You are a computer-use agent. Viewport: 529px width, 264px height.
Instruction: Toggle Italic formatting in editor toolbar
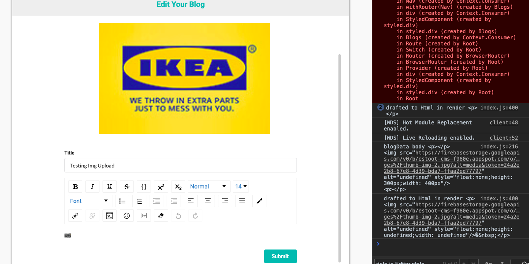pyautogui.click(x=92, y=187)
